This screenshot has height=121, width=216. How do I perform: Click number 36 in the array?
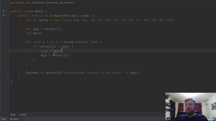click(169, 20)
